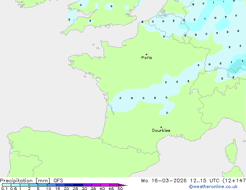
Task: Click the legend value label '10'
Action: [49, 188]
